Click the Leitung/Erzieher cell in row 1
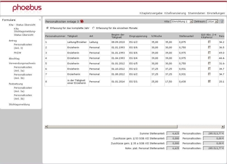 coord(78,42)
